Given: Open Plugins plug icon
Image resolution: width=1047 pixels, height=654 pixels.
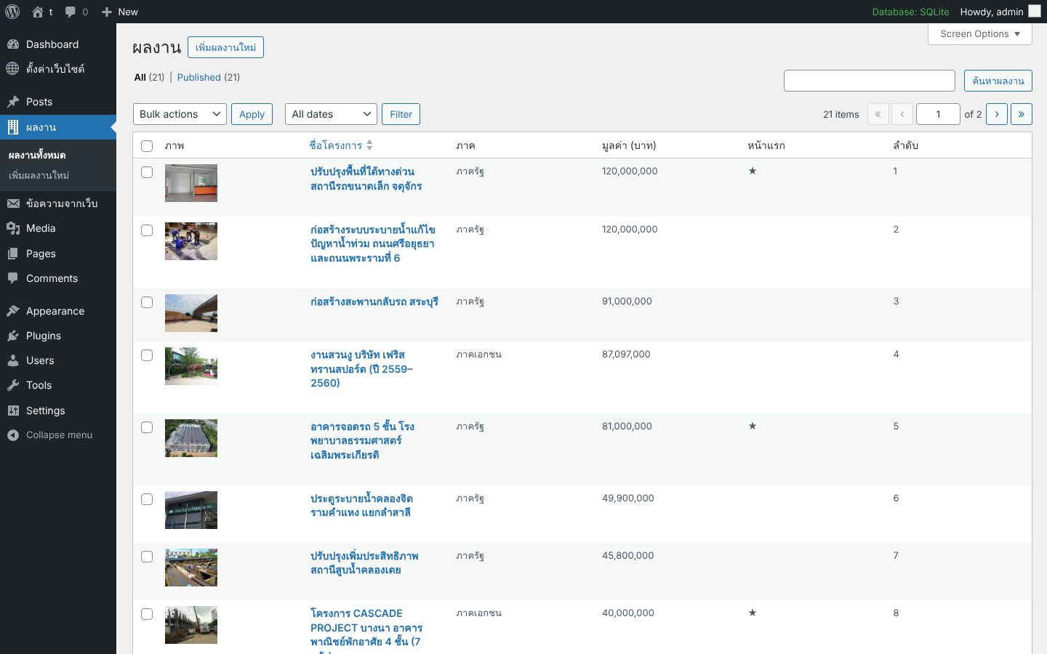Looking at the screenshot, I should click(13, 336).
